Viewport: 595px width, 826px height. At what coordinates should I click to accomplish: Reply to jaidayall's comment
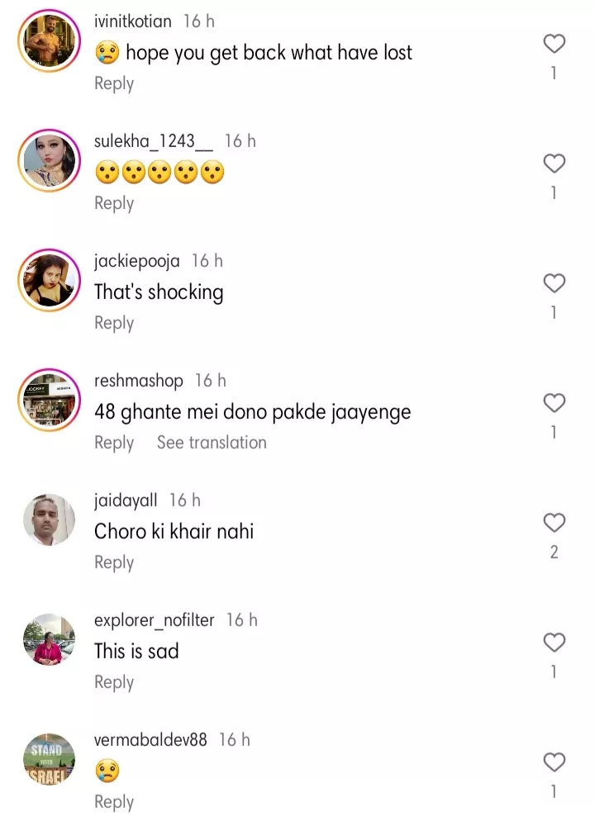[114, 563]
